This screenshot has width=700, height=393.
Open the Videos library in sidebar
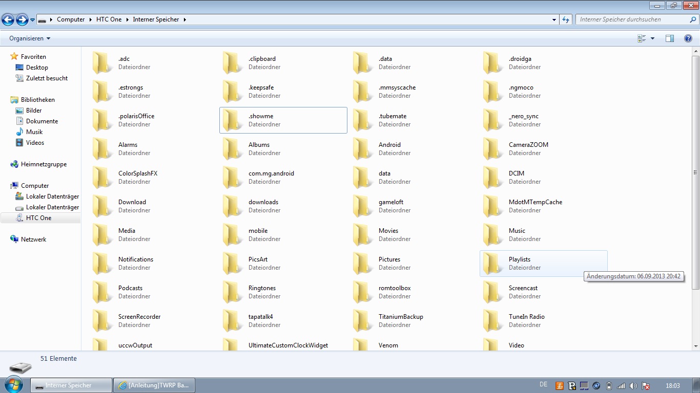(x=35, y=143)
